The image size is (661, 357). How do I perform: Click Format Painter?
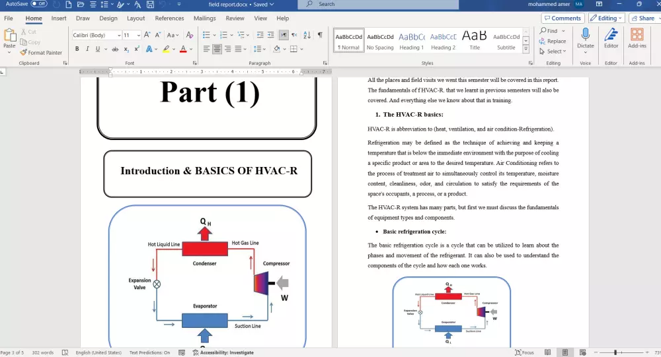click(41, 53)
